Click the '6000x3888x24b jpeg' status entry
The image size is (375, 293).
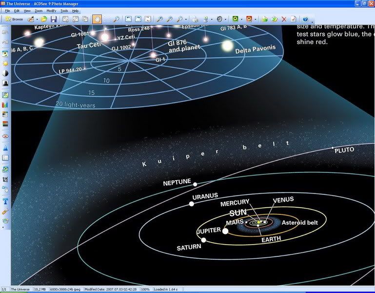coord(65,290)
